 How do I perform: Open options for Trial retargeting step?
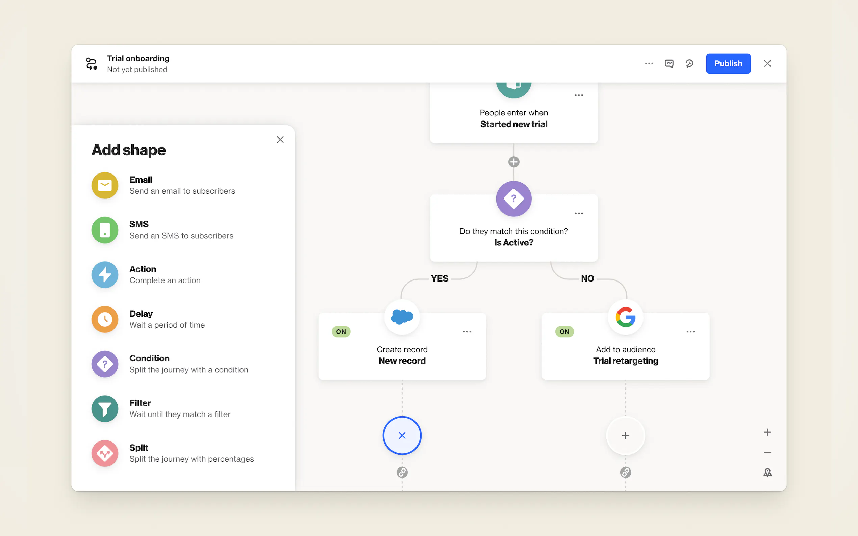690,332
